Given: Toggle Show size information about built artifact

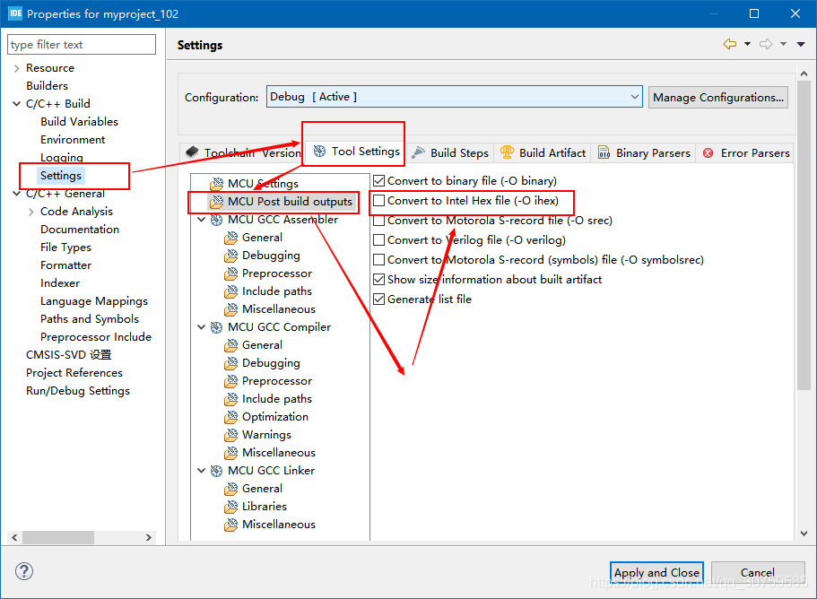Looking at the screenshot, I should point(379,280).
